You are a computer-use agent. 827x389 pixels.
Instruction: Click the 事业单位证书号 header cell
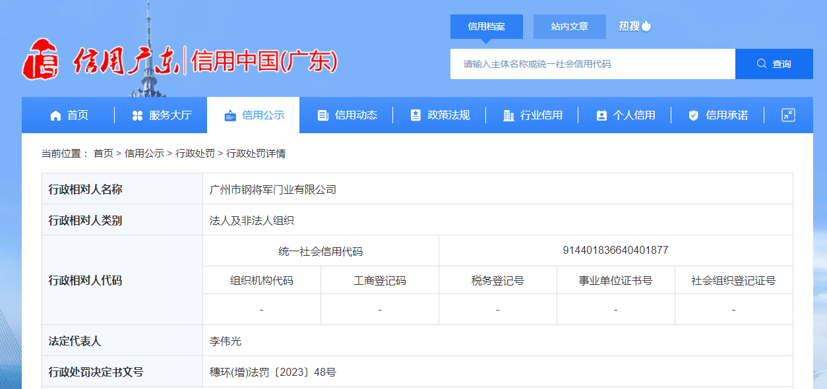click(616, 280)
